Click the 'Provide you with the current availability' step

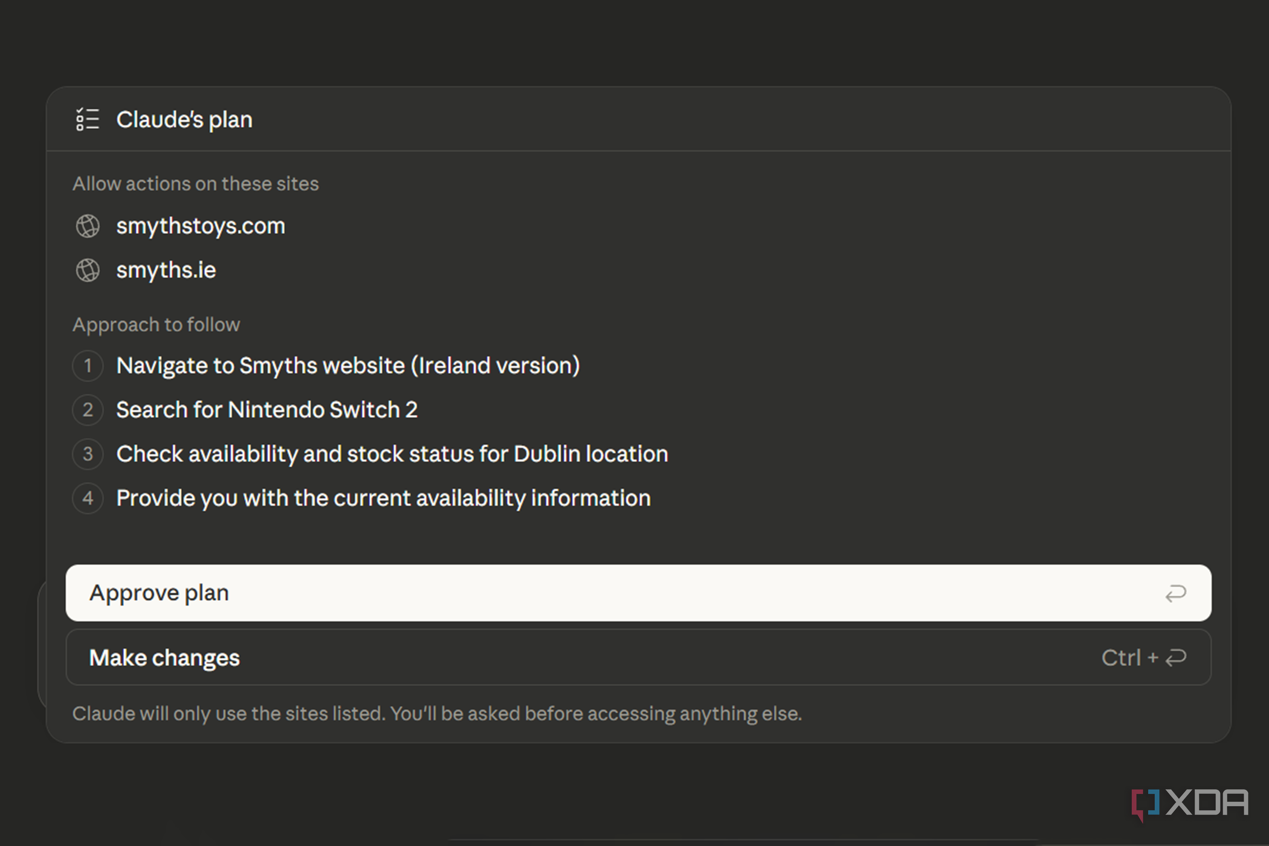pos(383,498)
